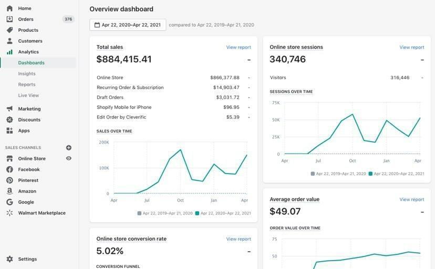The image size is (435, 269).
Task: Open Orders via its inbox icon
Action: pyautogui.click(x=9, y=19)
